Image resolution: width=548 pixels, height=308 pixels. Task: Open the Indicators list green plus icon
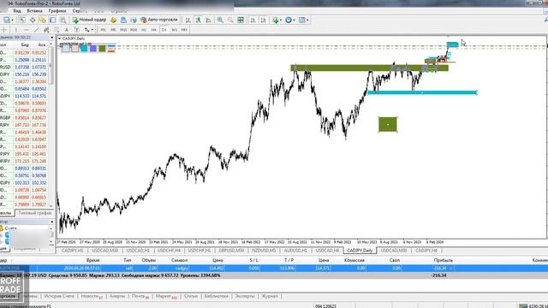[x=276, y=21]
